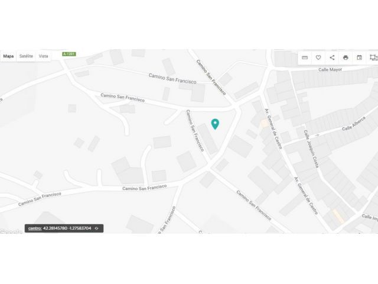Viewport: 378px width, 284px height.
Task: Switch to the Mapa view tab
Action: click(x=8, y=56)
